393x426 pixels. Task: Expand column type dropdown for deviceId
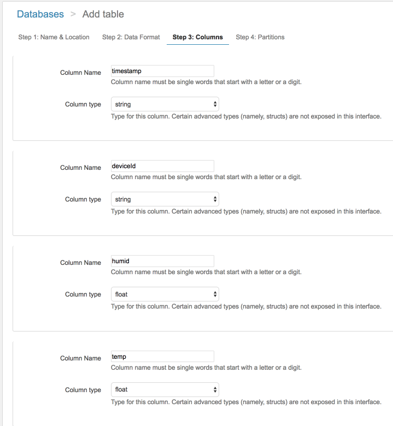pyautogui.click(x=165, y=199)
